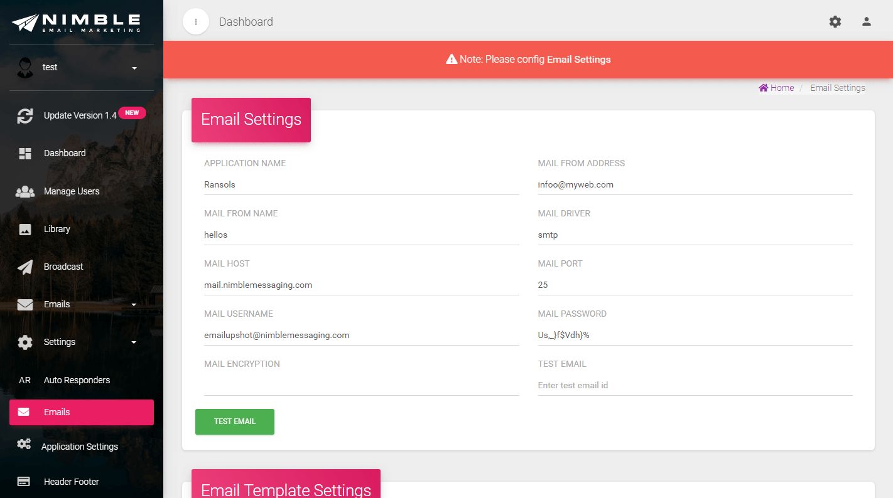Click the Dashboard title in top bar
The height and width of the screenshot is (498, 893).
tap(246, 22)
